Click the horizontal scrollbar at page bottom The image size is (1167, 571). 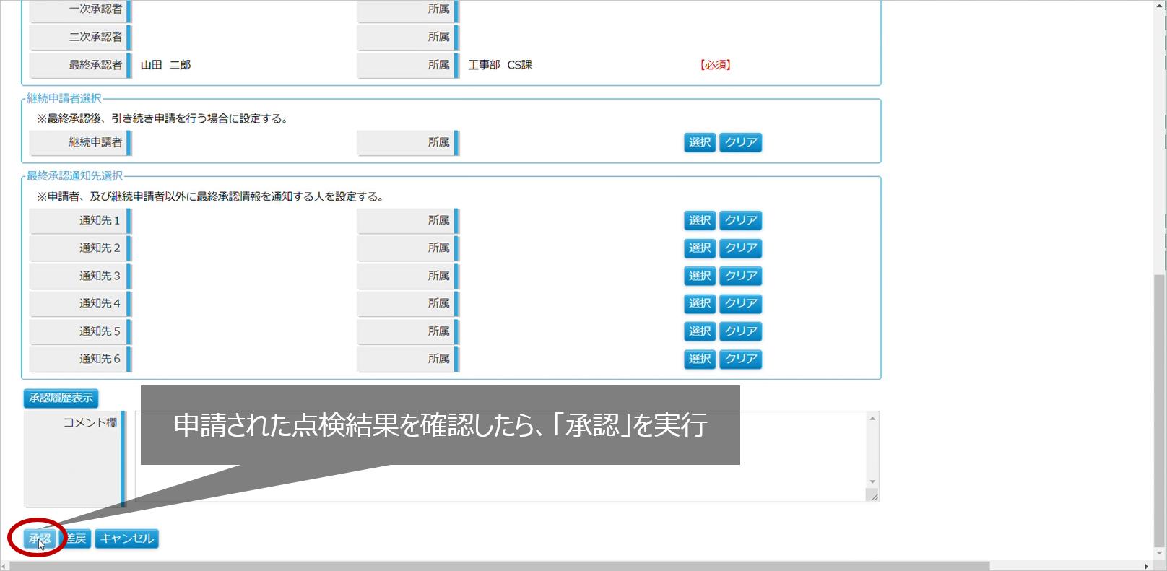(498, 566)
